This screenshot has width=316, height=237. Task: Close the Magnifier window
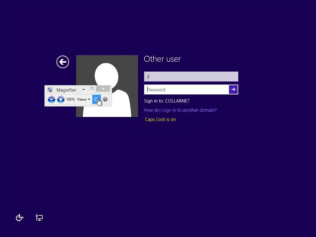point(103,89)
